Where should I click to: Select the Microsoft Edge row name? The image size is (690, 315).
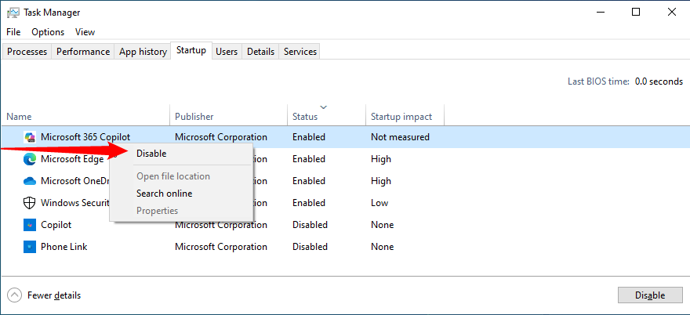(72, 159)
